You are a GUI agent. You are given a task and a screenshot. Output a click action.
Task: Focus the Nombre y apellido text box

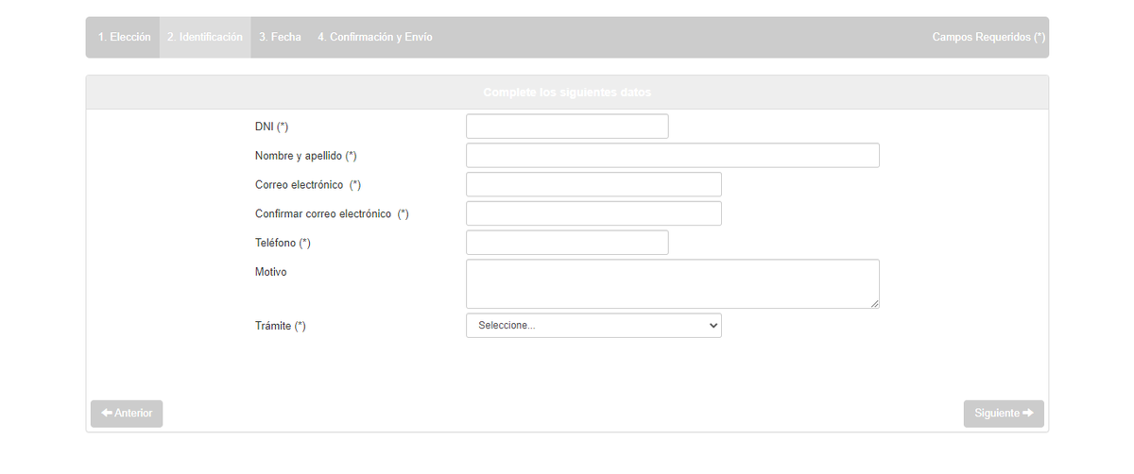(x=672, y=156)
